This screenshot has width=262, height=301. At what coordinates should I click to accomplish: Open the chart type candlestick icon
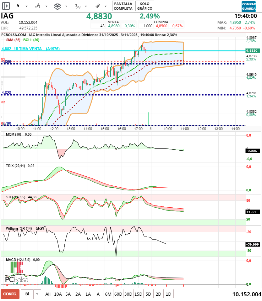point(38,6)
